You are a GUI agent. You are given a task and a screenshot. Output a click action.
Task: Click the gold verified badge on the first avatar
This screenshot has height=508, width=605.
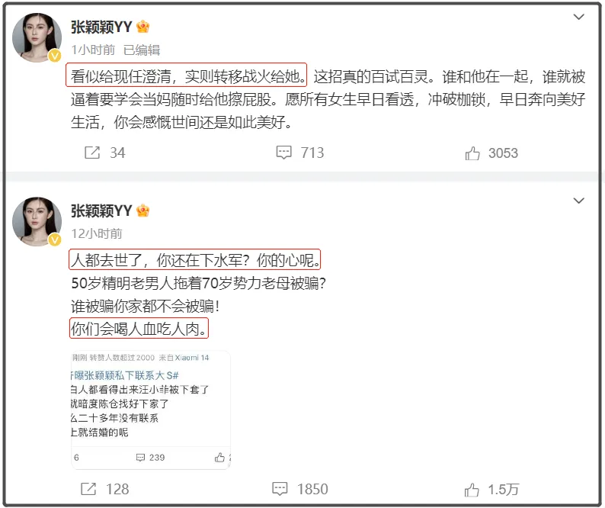[55, 56]
